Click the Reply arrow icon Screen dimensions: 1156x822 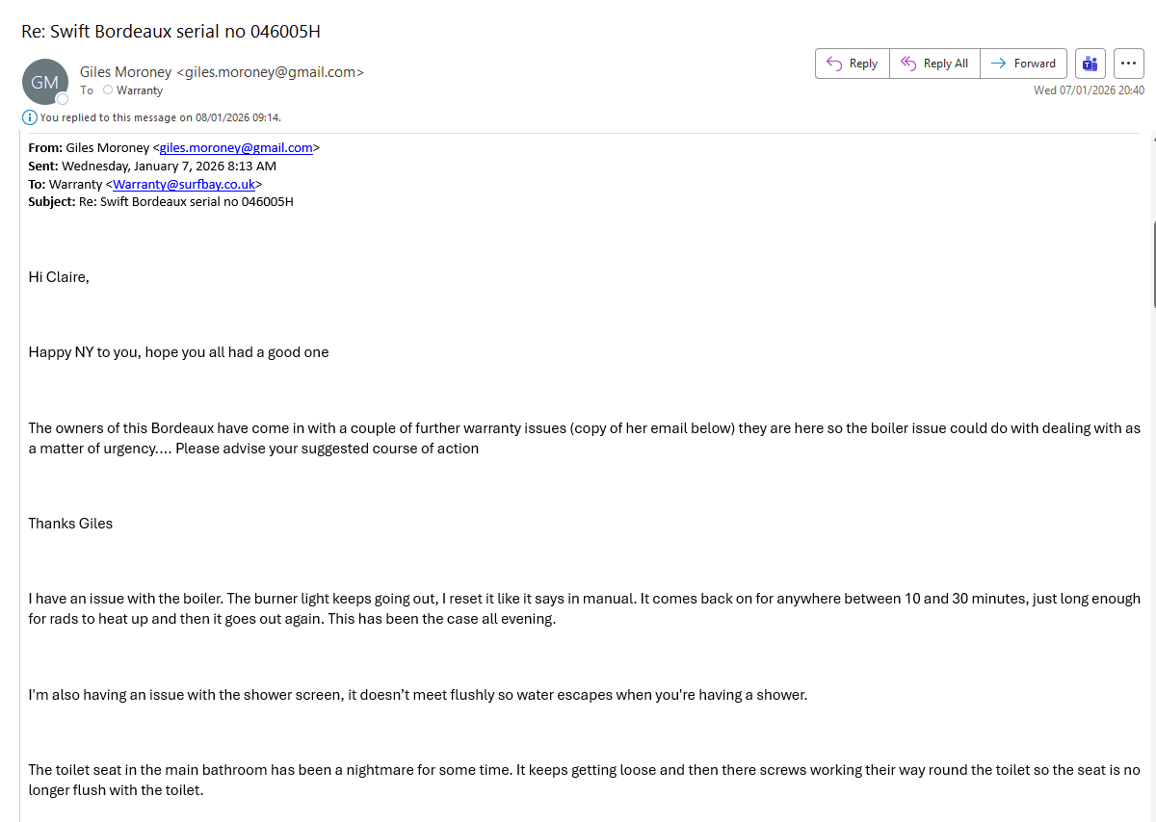834,64
